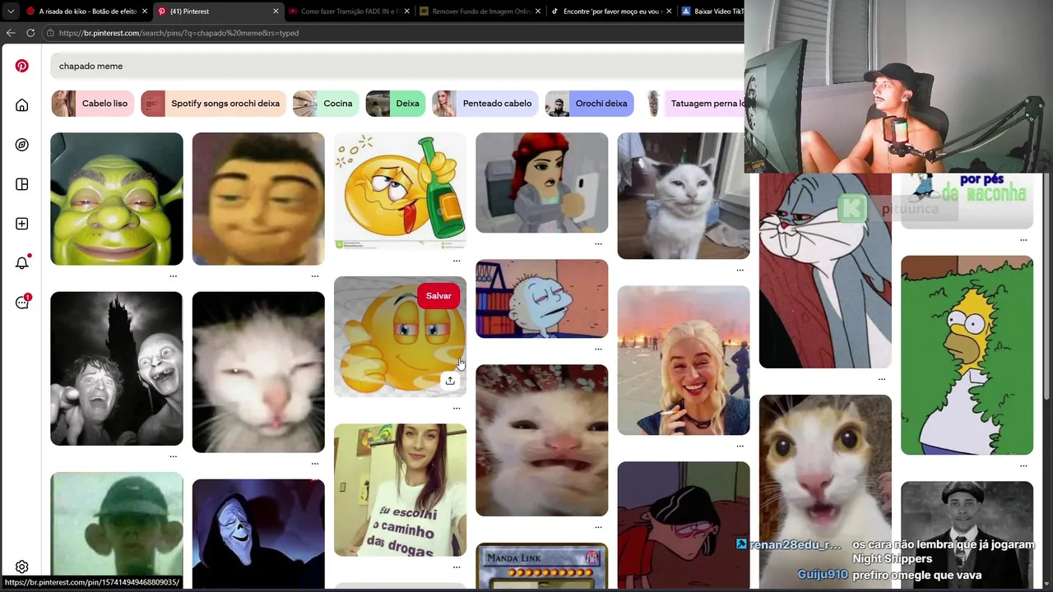The image size is (1053, 592).
Task: Open the Gollum black and white pin
Action: pyautogui.click(x=117, y=368)
